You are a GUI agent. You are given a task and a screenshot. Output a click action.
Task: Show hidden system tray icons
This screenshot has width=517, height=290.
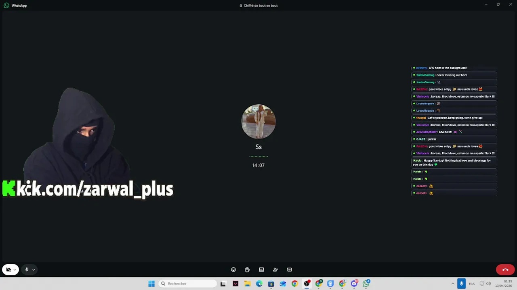tap(453, 284)
